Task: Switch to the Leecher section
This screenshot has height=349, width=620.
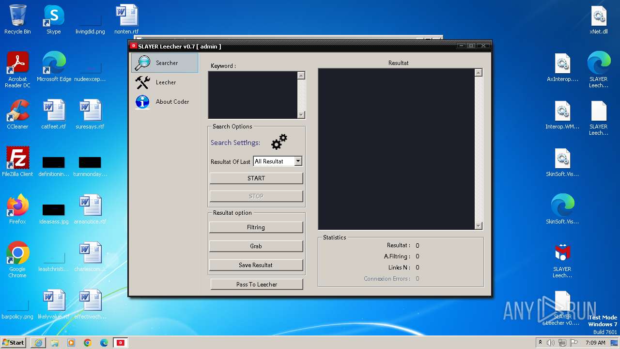Action: pos(165,82)
